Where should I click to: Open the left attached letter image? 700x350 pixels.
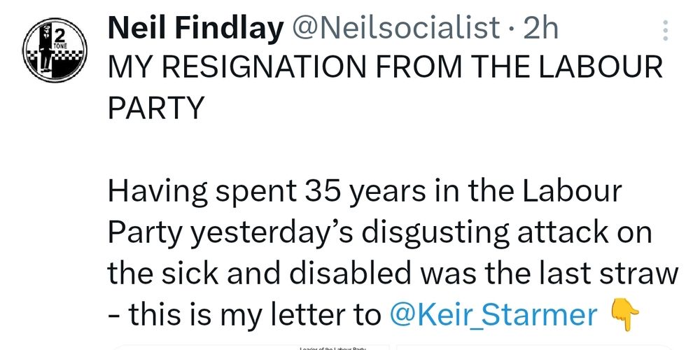pos(250,347)
